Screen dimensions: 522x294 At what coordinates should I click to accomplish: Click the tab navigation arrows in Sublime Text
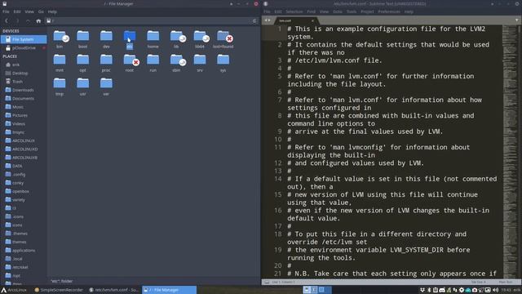click(268, 20)
